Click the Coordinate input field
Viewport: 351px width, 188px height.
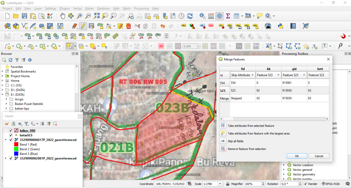pyautogui.click(x=170, y=184)
